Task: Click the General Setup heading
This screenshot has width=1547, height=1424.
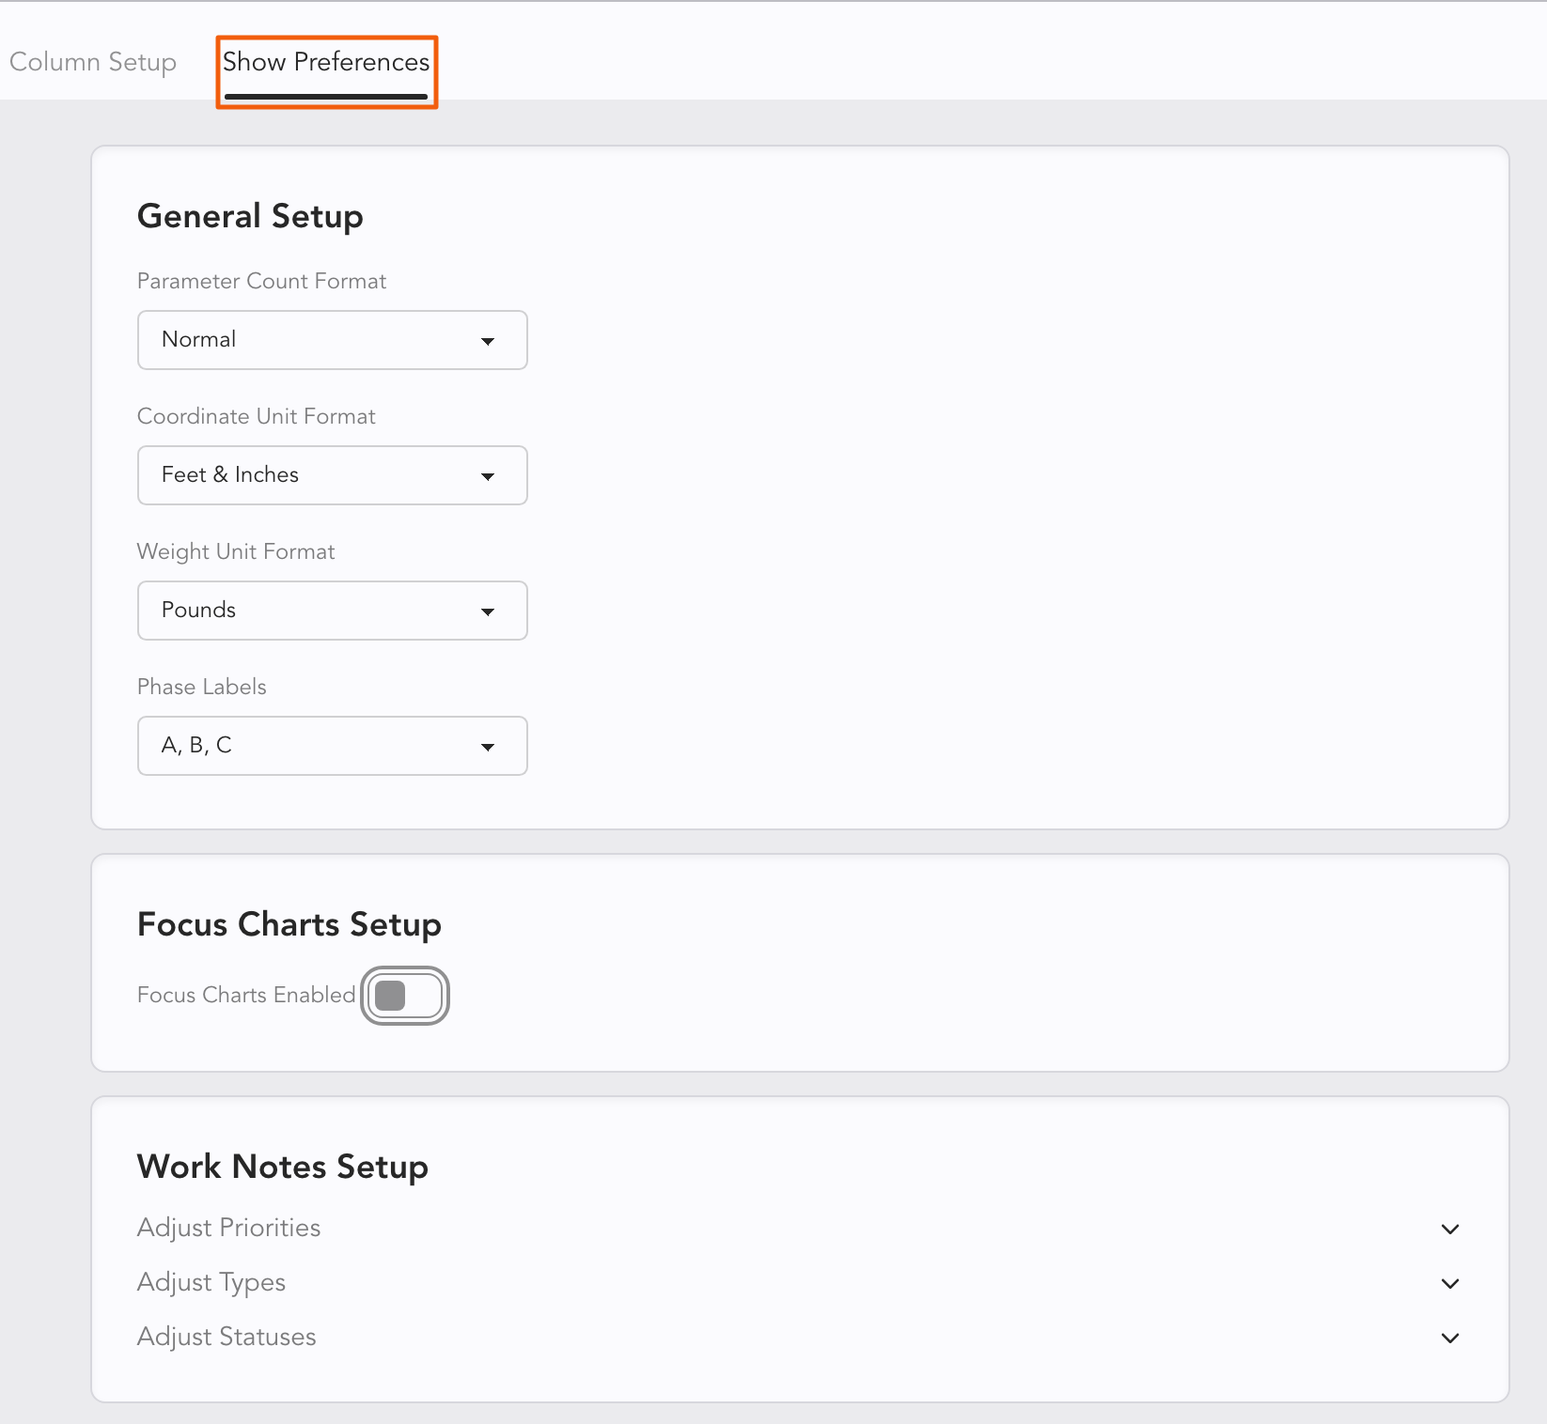Action: [x=250, y=216]
